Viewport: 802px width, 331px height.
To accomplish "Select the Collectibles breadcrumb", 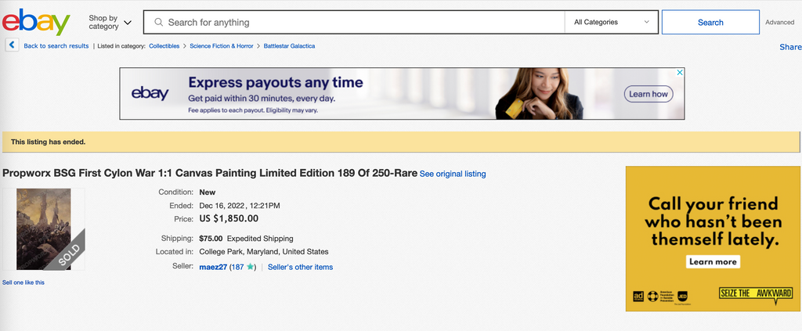I will [x=168, y=46].
